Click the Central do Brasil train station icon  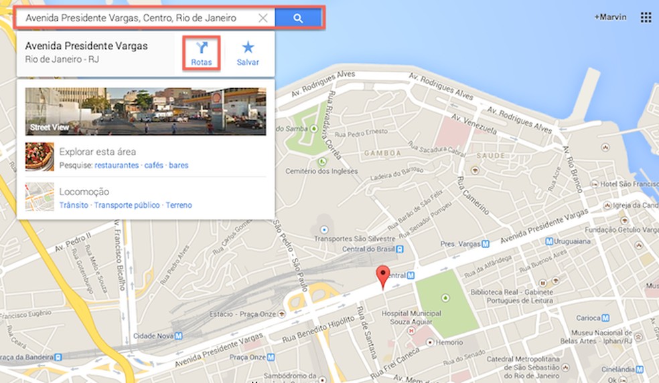[x=400, y=249]
